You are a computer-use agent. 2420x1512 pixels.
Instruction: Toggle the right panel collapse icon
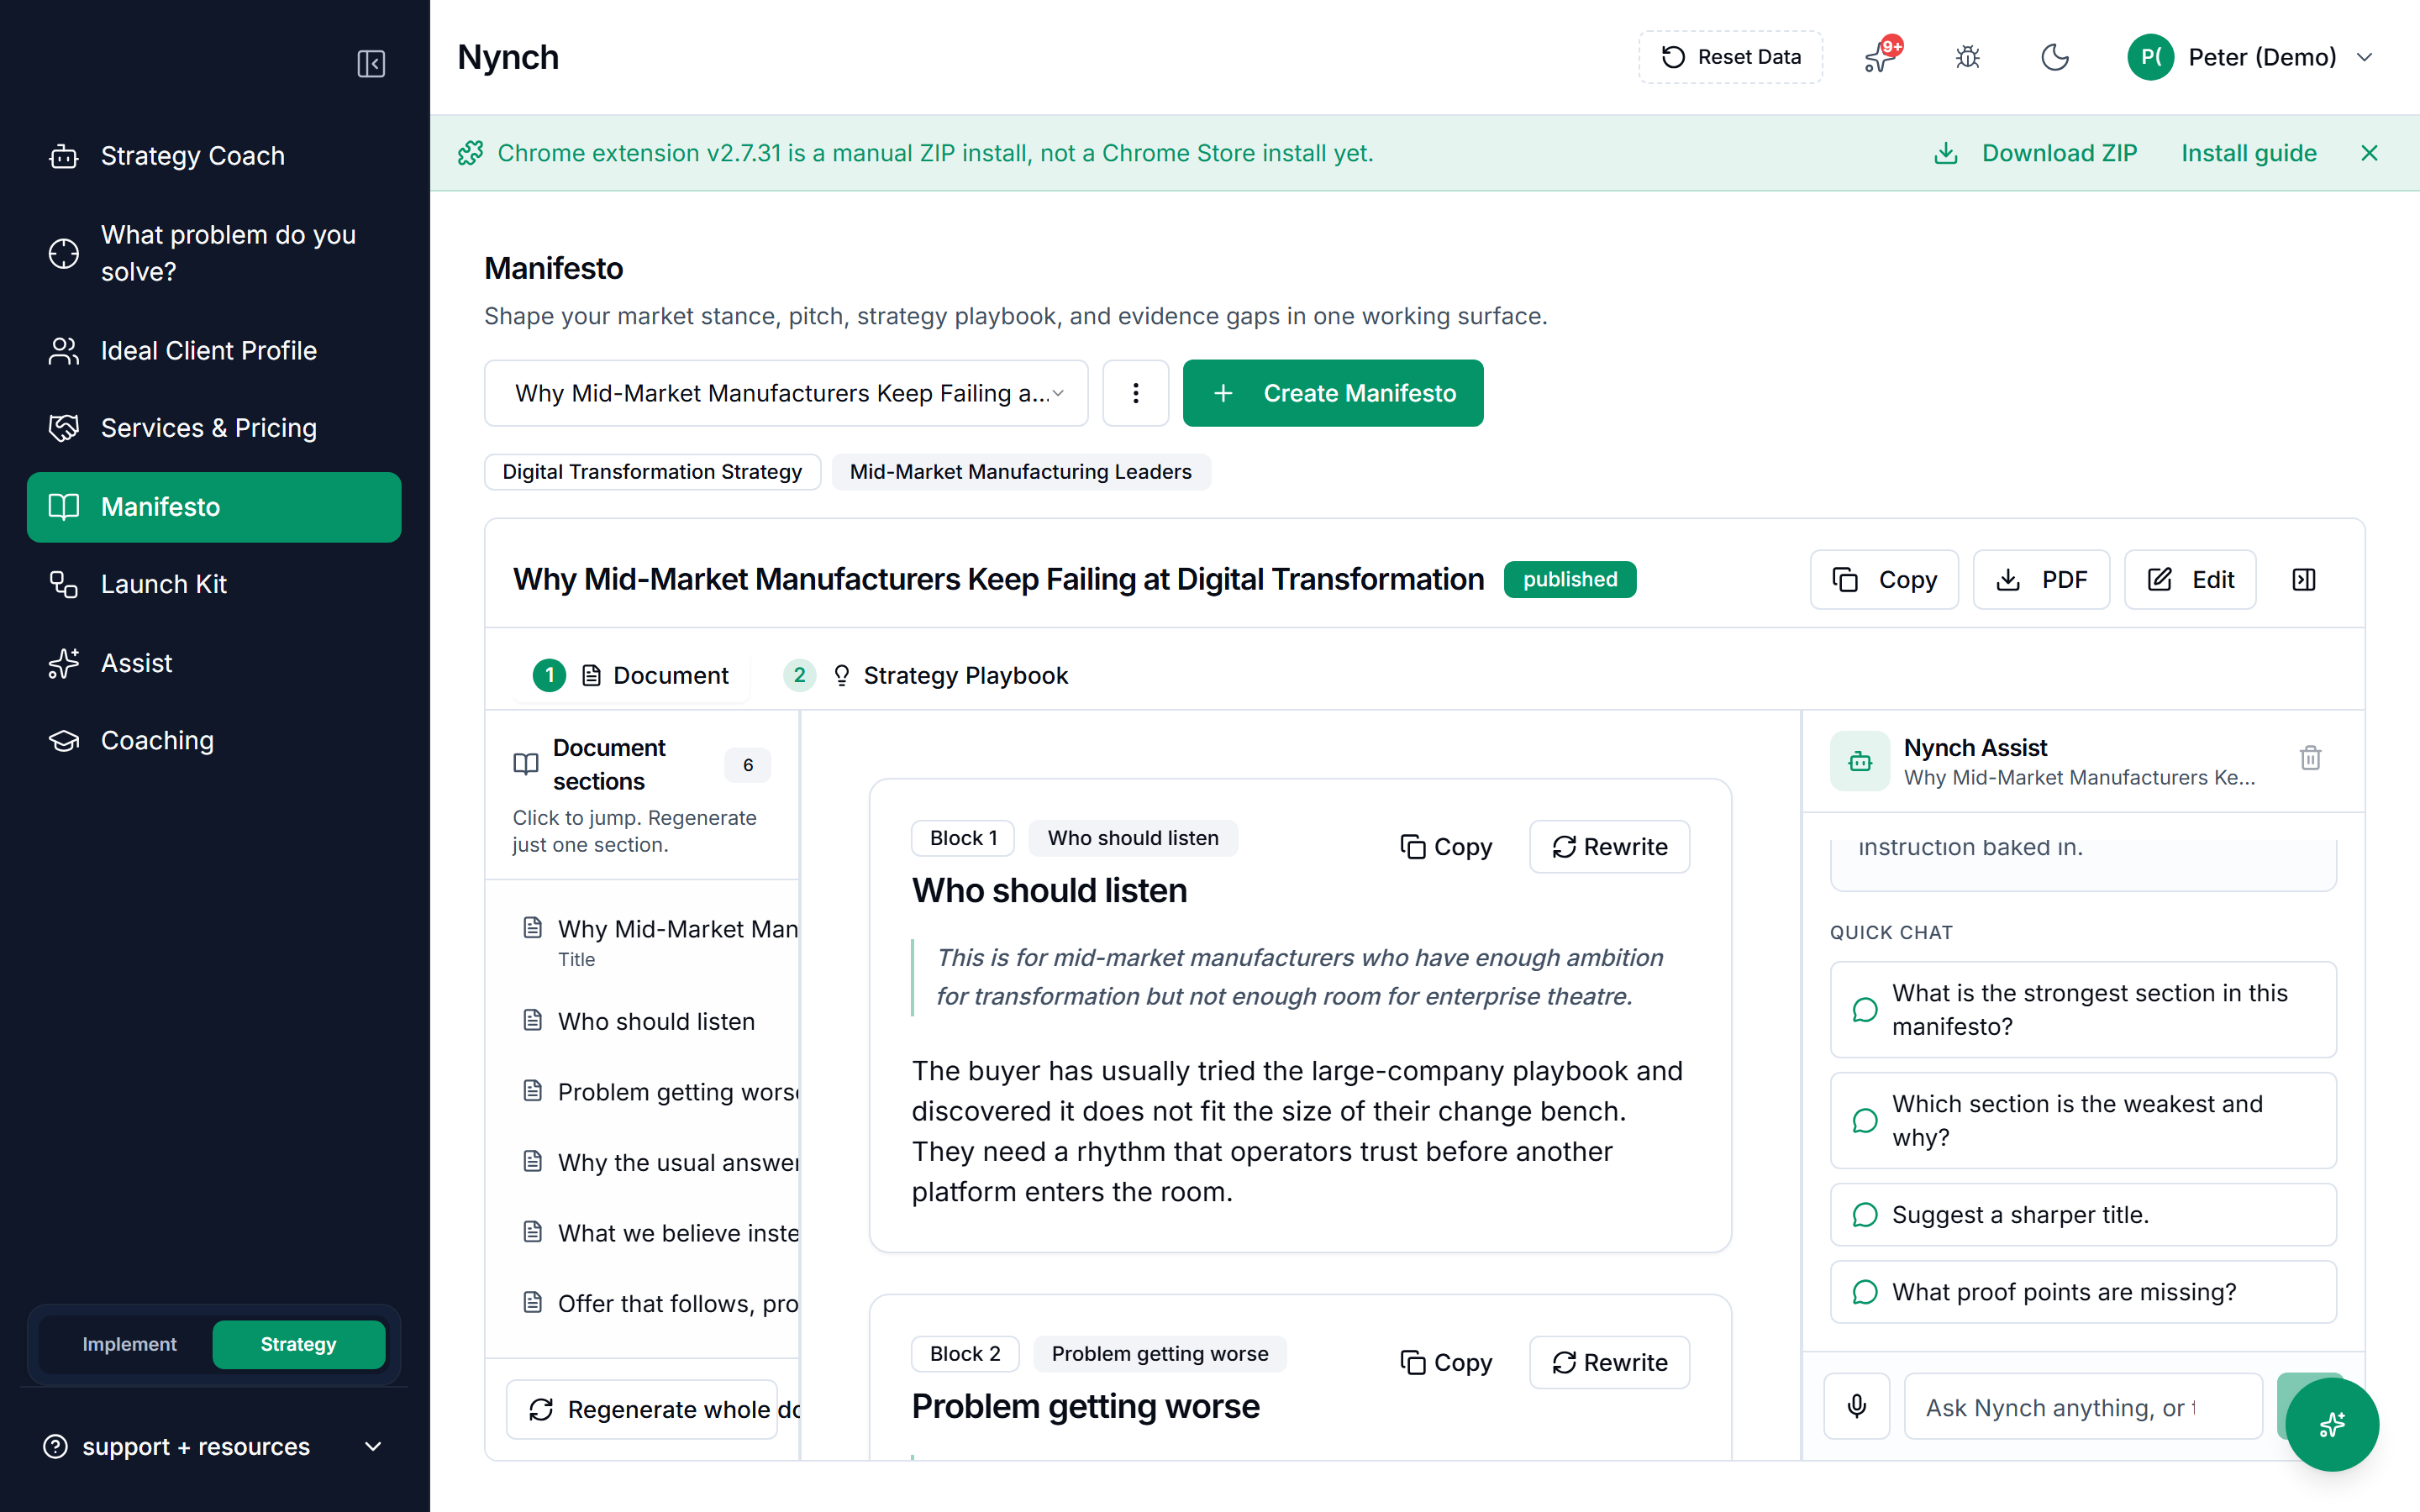click(2304, 580)
